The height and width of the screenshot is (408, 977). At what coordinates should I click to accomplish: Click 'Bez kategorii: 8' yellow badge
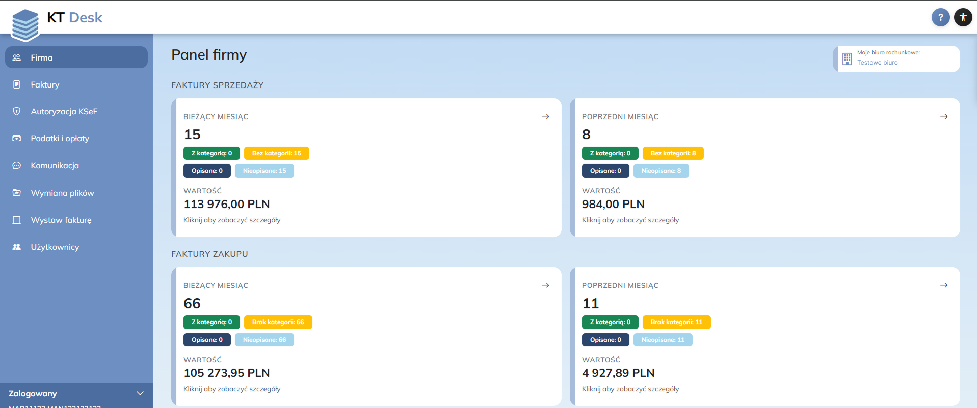[673, 153]
